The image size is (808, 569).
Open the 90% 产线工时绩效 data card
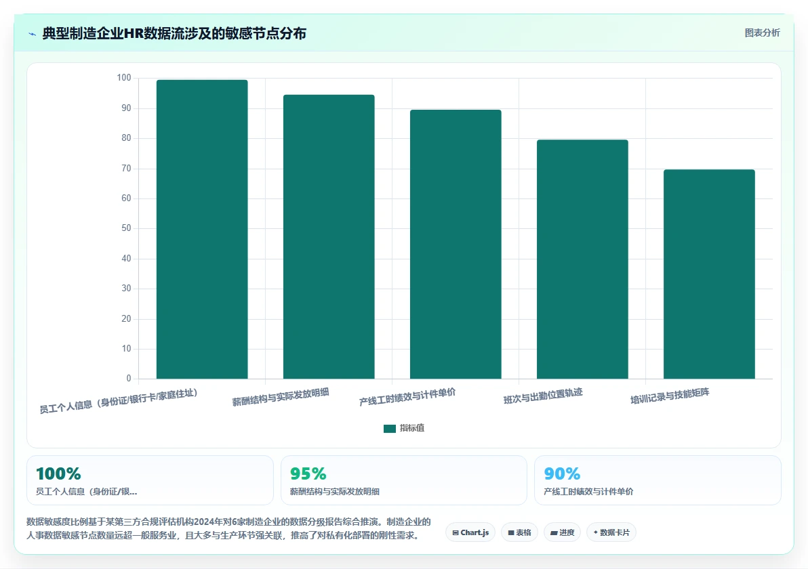pos(658,480)
